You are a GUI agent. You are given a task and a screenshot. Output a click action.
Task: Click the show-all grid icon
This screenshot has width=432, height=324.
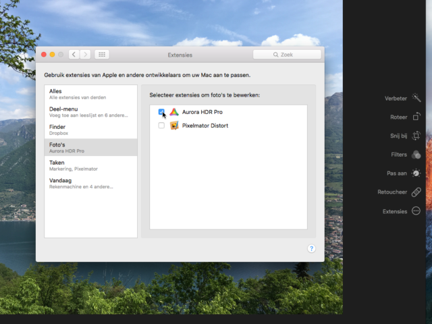tap(102, 54)
